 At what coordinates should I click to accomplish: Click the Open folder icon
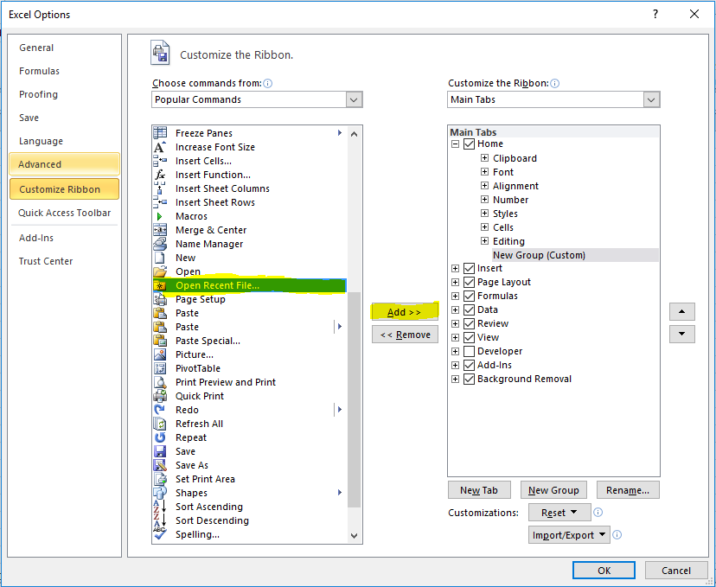pyautogui.click(x=160, y=271)
